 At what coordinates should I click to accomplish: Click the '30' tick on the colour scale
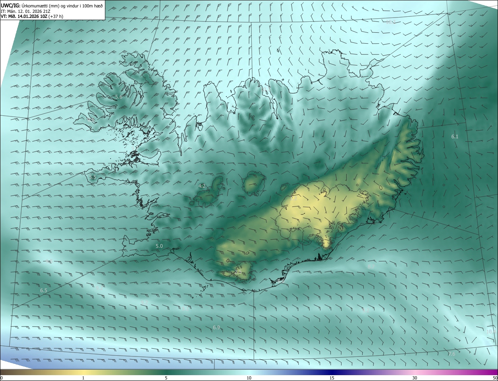coord(415,378)
